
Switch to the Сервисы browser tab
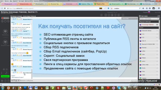click(x=86, y=4)
